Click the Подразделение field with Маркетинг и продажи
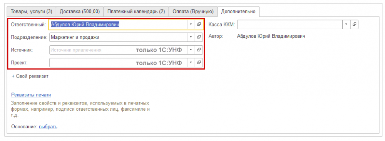This screenshot has height=141, width=385. tap(118, 37)
